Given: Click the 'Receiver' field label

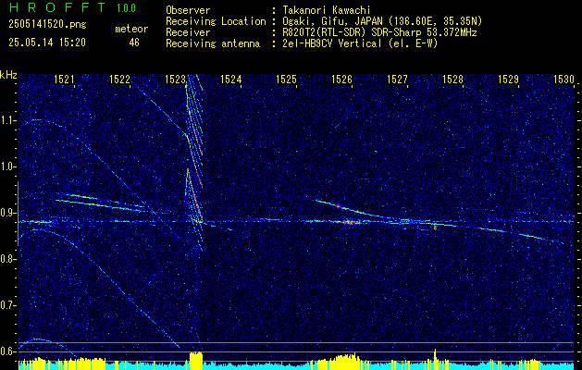Looking at the screenshot, I should pyautogui.click(x=188, y=32).
